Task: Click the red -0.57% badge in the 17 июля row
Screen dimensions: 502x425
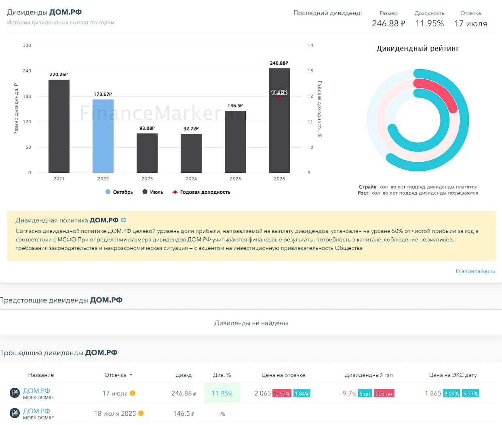Action: pos(282,393)
